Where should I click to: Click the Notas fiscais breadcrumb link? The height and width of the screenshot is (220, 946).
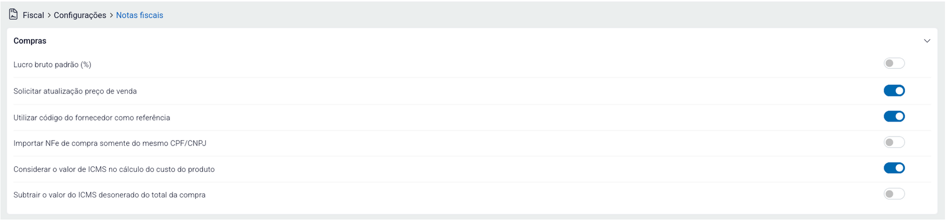[139, 16]
